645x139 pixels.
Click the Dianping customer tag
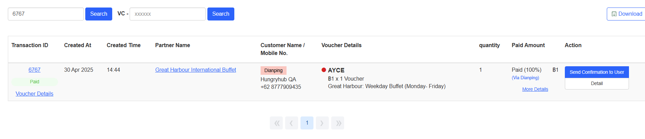274,70
